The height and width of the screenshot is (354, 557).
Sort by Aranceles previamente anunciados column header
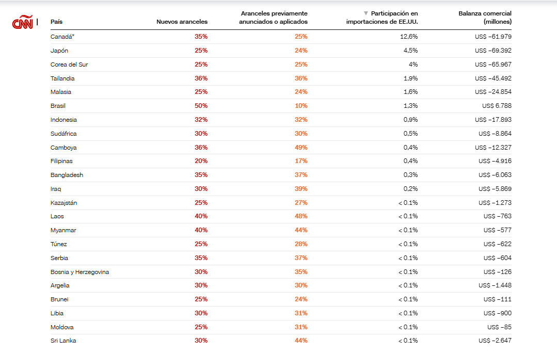[x=273, y=18]
